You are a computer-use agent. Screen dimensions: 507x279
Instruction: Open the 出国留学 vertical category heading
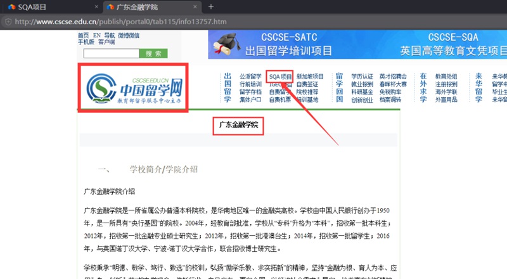tap(228, 88)
